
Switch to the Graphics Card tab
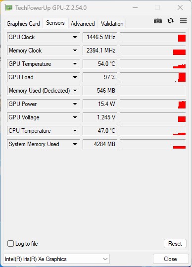[23, 24]
